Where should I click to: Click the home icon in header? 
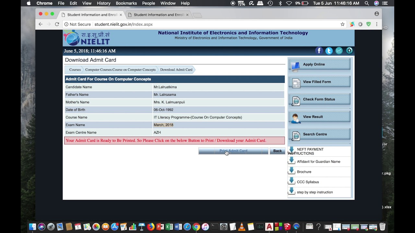click(x=349, y=51)
